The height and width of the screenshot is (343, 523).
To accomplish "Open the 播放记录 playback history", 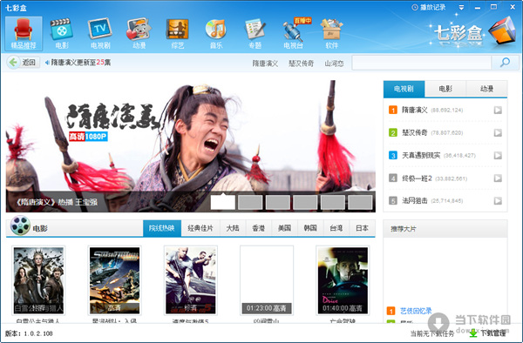I will coord(429,7).
